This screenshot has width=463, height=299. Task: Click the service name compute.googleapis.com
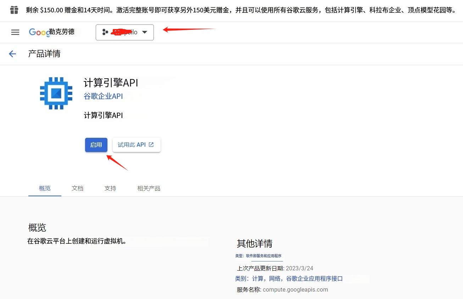coord(295,290)
